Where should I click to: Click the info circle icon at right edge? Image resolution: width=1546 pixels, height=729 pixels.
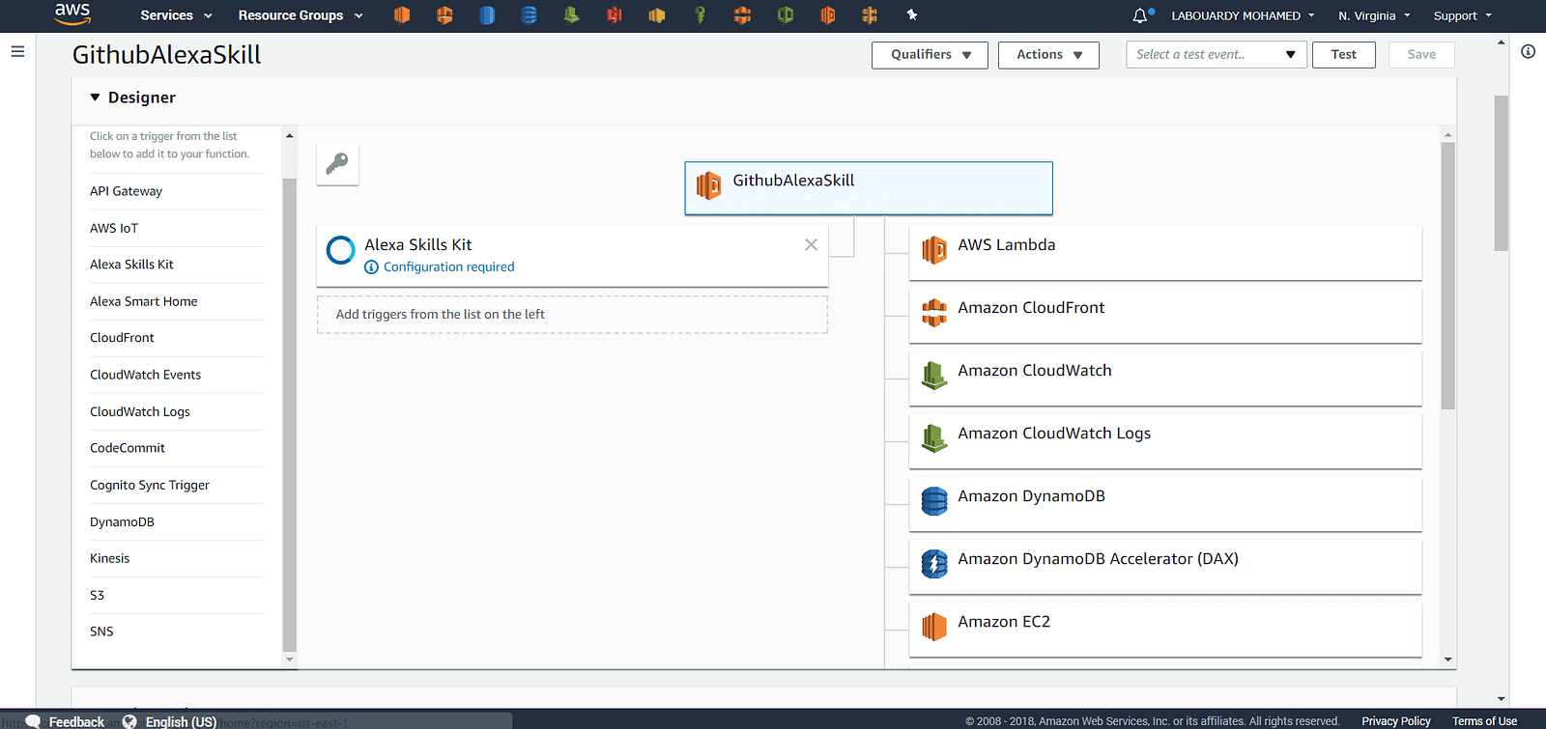click(x=1528, y=51)
